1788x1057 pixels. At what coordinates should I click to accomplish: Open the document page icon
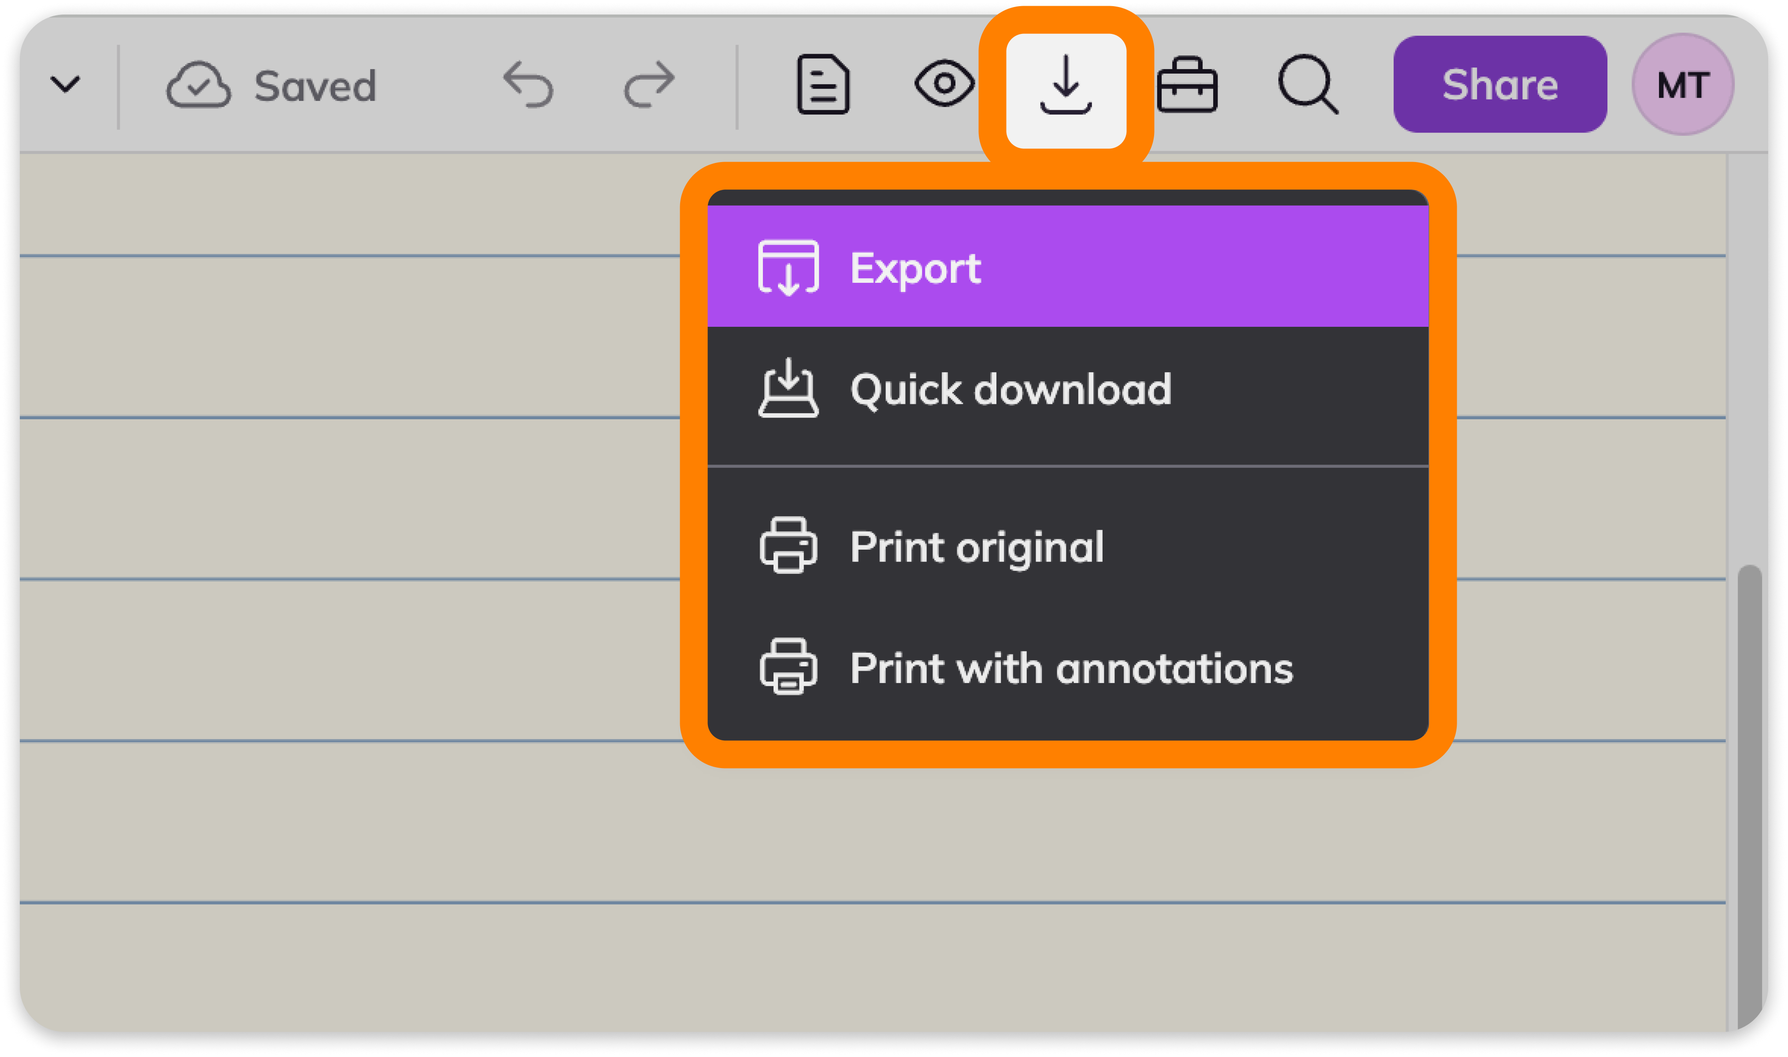(x=823, y=84)
